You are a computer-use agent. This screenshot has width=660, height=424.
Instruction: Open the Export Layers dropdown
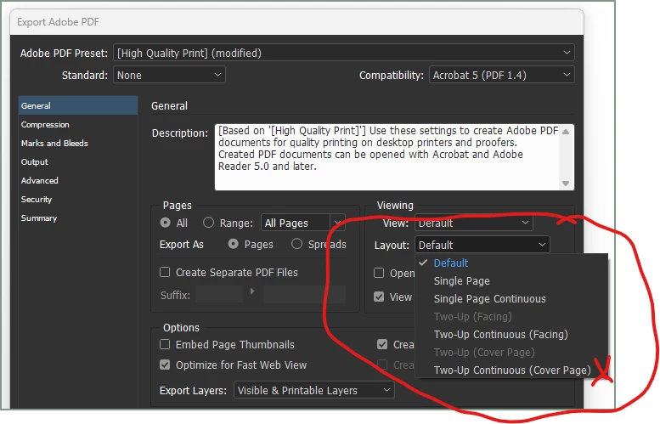point(314,390)
